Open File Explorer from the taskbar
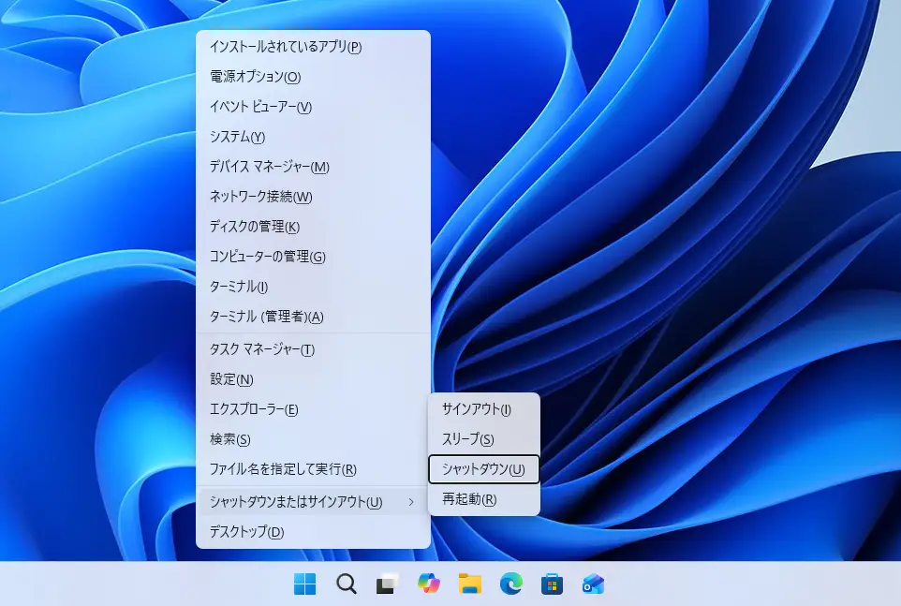This screenshot has height=606, width=901. tap(470, 584)
